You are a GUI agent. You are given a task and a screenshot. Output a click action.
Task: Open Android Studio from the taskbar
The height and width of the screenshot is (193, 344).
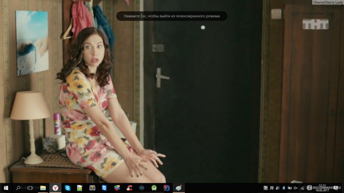click(x=154, y=188)
